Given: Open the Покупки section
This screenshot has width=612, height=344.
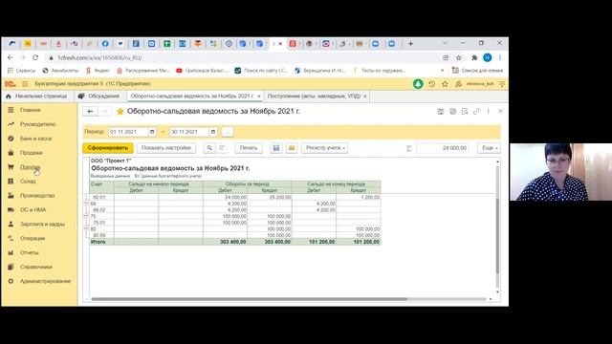Looking at the screenshot, I should point(30,167).
